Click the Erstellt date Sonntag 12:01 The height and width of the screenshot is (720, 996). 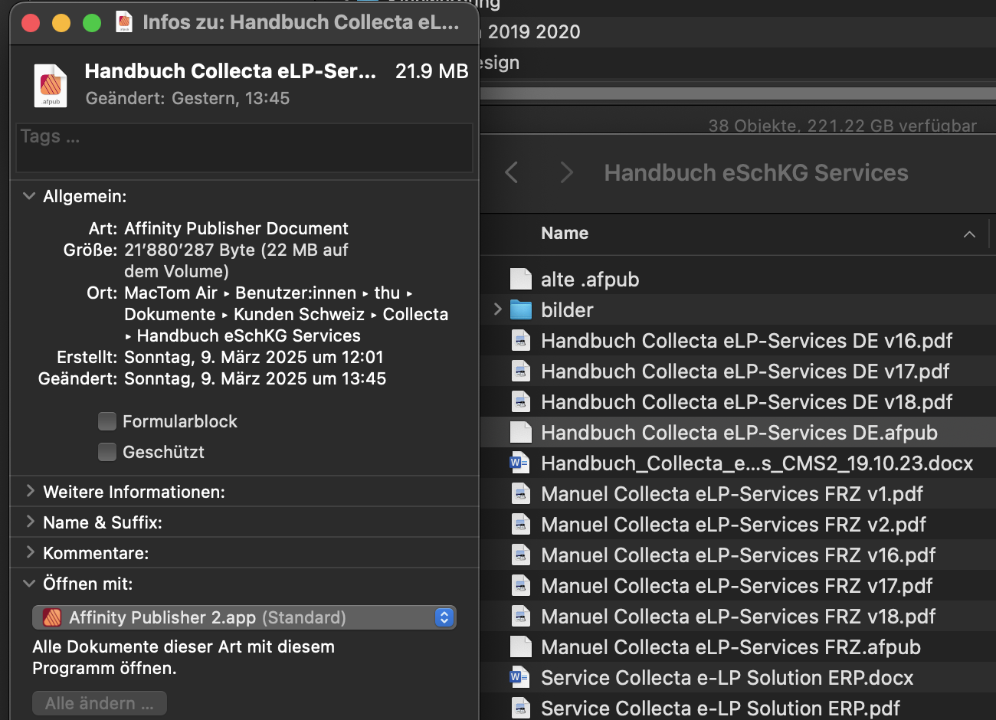pyautogui.click(x=254, y=357)
